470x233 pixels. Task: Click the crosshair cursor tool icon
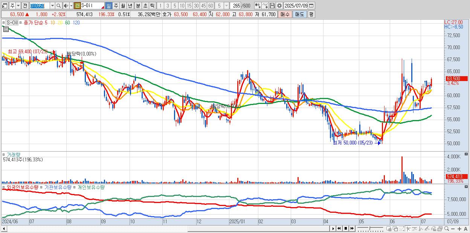coord(409,228)
